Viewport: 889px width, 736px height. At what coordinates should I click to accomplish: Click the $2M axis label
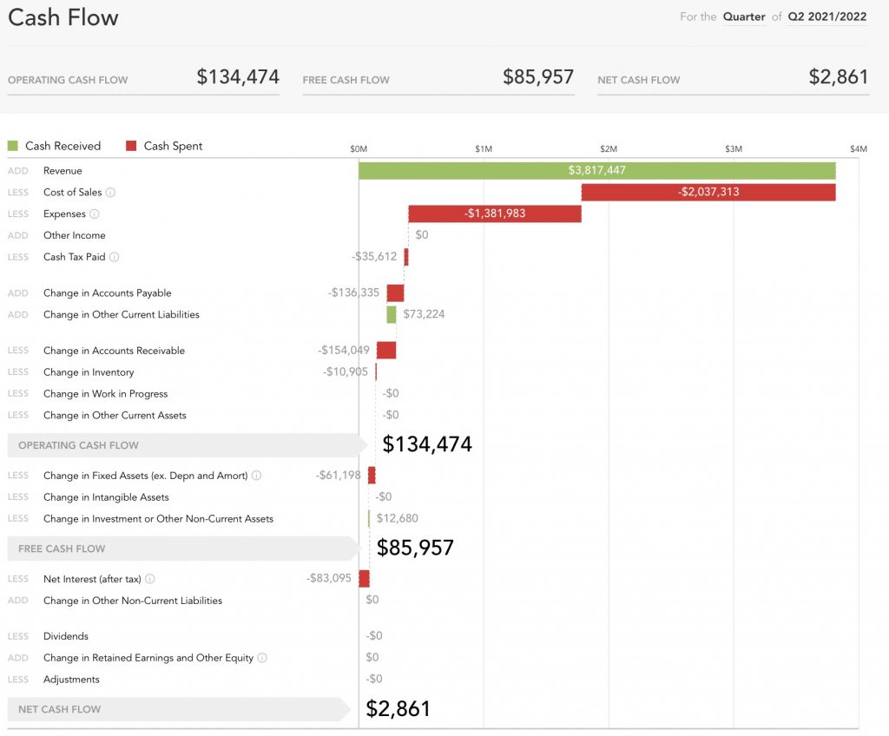click(x=609, y=148)
